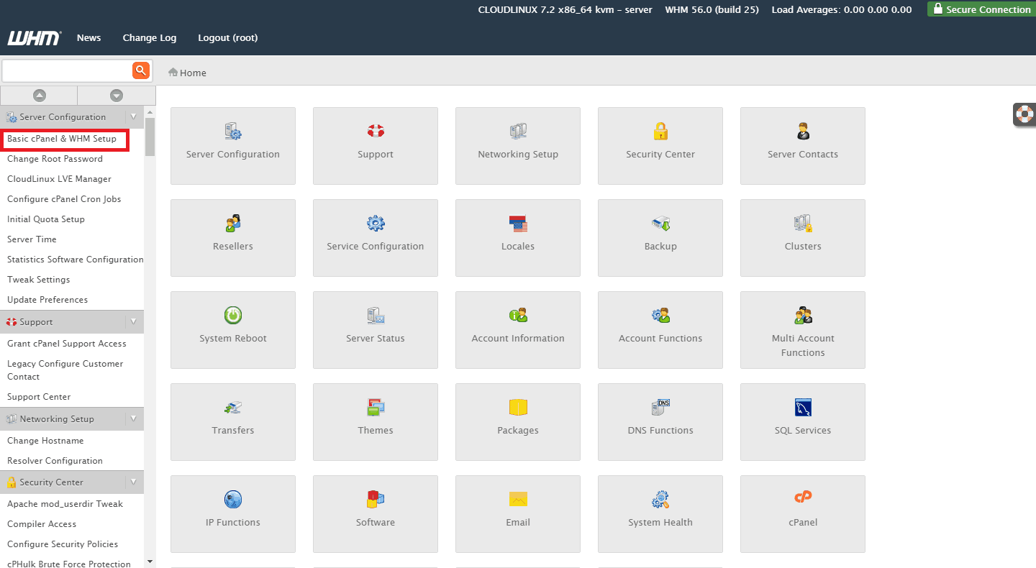Viewport: 1036px width, 568px height.
Task: Open Basic cPanel & WHM Setup link
Action: (62, 139)
